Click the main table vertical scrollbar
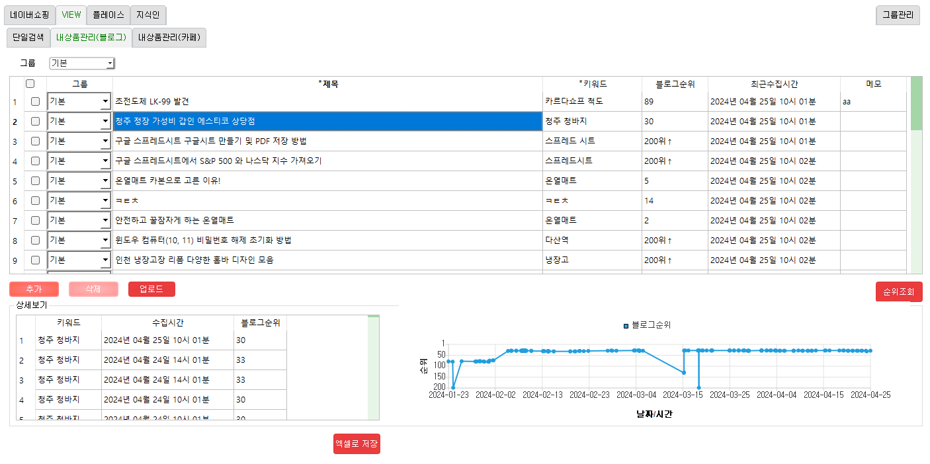The width and height of the screenshot is (930, 464). click(916, 198)
